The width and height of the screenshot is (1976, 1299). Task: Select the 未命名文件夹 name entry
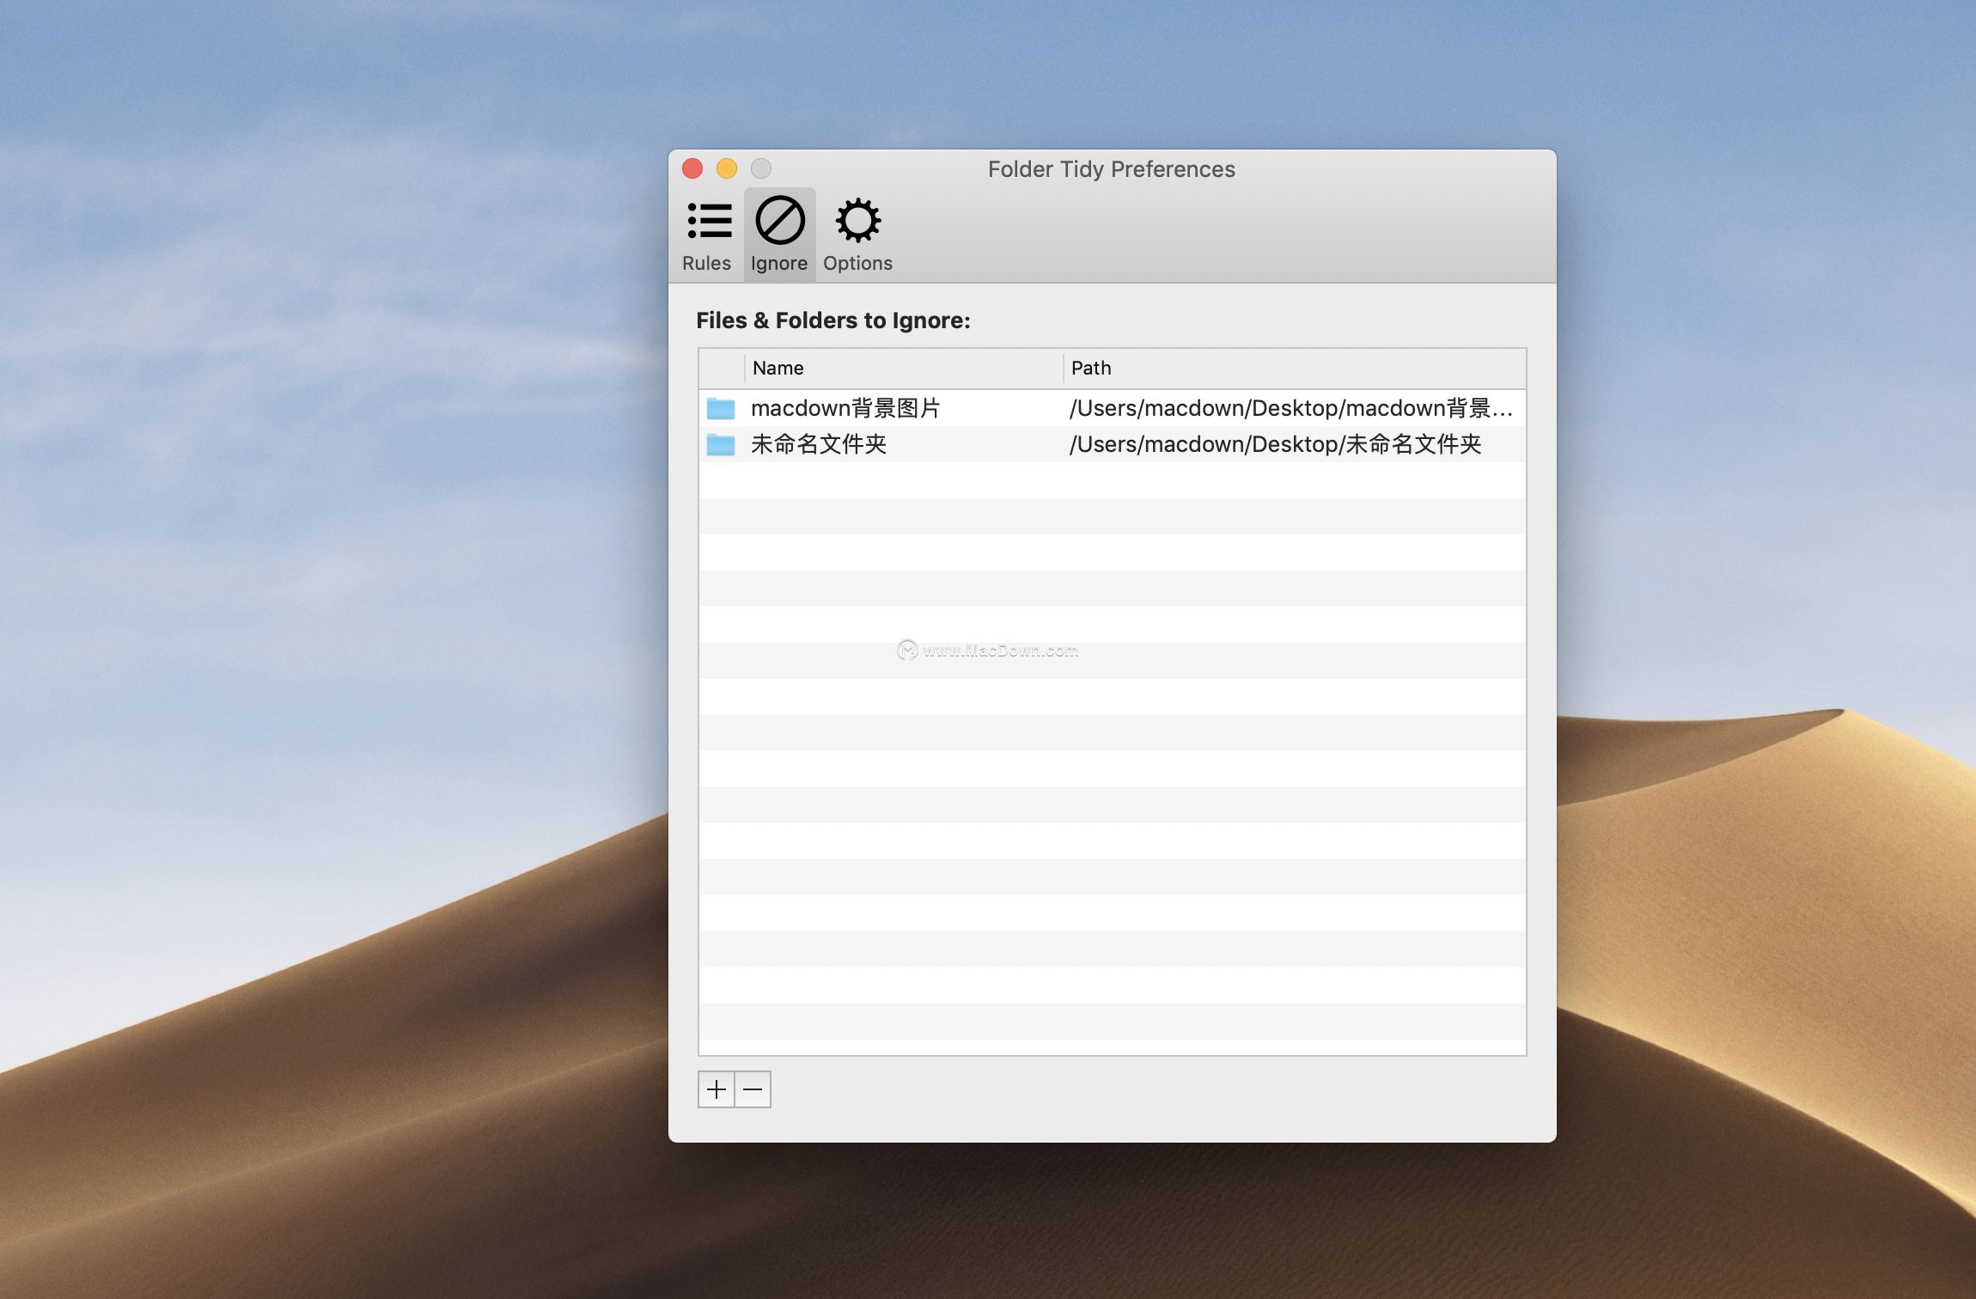coord(818,444)
